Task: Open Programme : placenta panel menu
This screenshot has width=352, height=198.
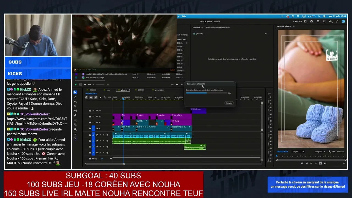Action: (x=294, y=26)
